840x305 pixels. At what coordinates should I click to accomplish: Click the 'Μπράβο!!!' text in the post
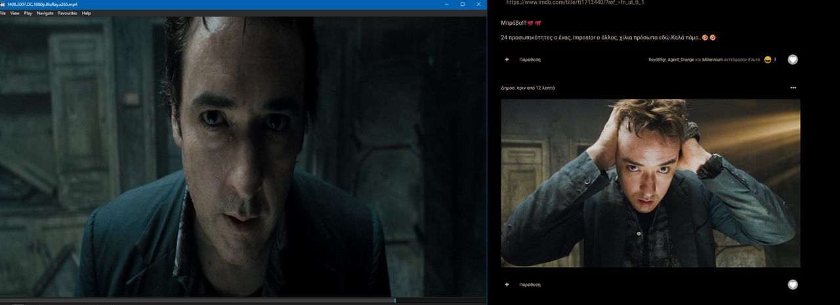click(x=513, y=23)
